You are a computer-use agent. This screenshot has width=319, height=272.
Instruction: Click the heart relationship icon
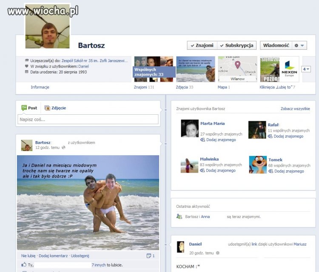27,66
